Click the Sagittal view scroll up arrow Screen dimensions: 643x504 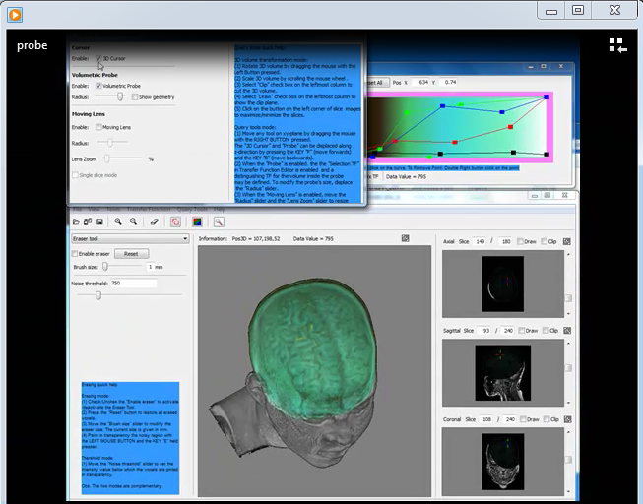coord(568,343)
